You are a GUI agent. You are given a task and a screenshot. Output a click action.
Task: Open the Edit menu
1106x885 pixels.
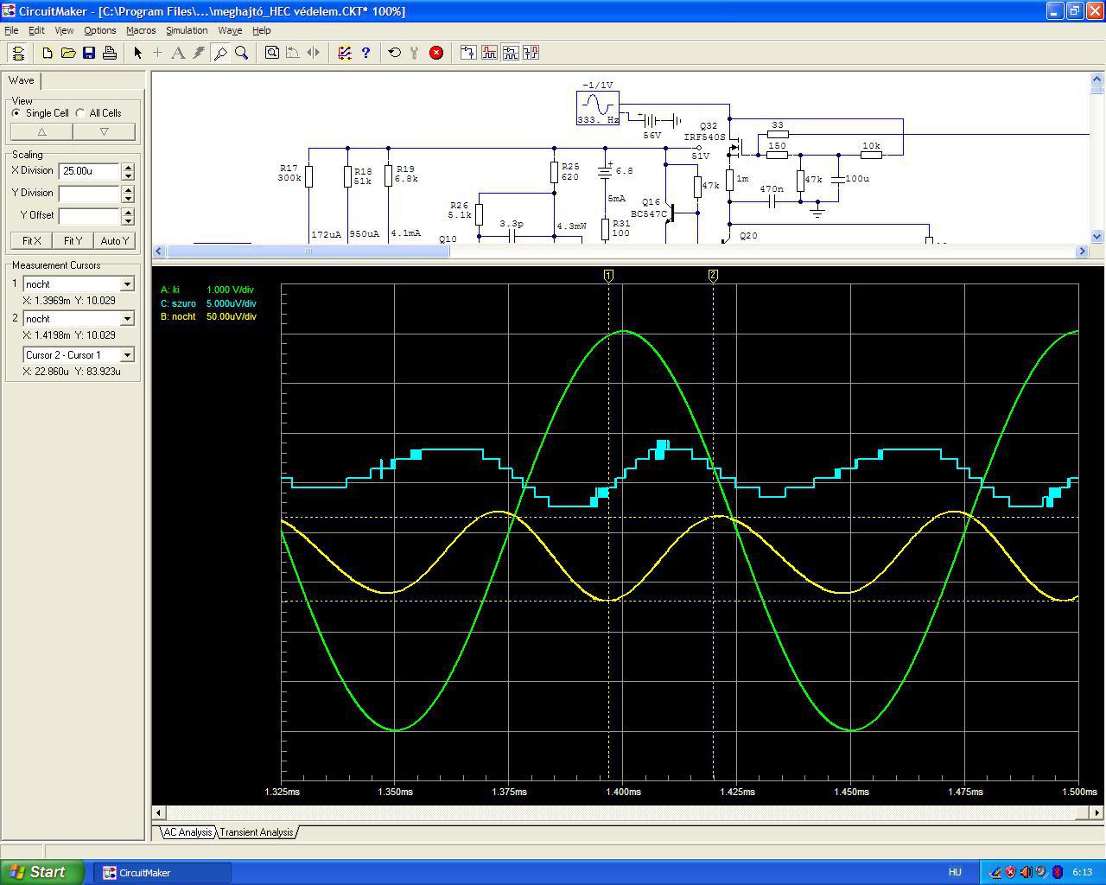tap(36, 30)
